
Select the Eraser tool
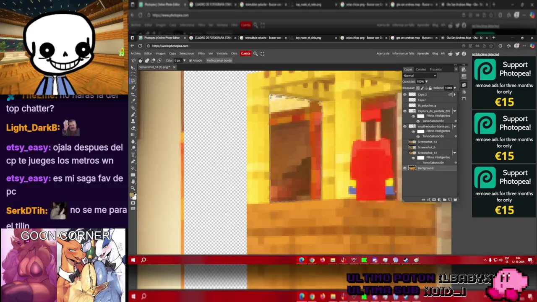133,128
